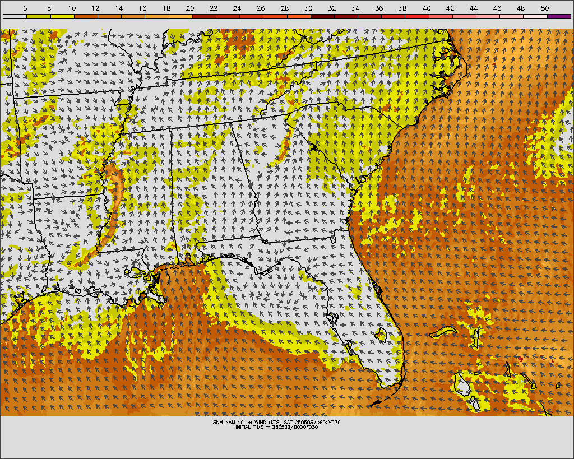574x459 pixels.
Task: Click the legend label '50'
Action: coord(545,8)
